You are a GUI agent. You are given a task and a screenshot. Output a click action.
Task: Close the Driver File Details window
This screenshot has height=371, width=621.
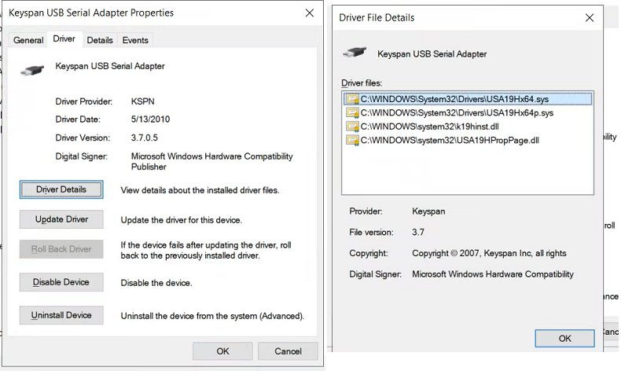point(590,18)
